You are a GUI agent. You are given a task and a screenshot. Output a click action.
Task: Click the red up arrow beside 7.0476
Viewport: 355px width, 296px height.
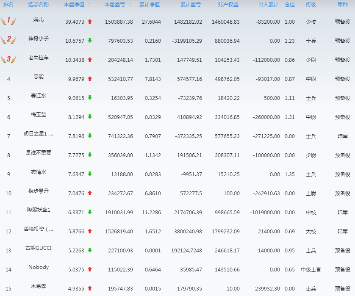89,193
